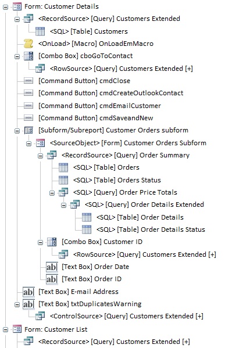Select "[Command Button] cmdClose" text

coord(84,81)
